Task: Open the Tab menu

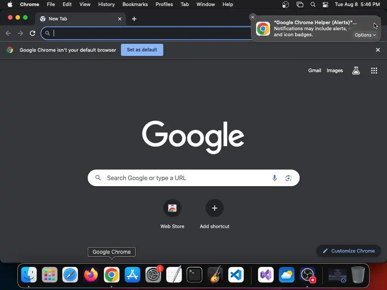Action: (184, 4)
